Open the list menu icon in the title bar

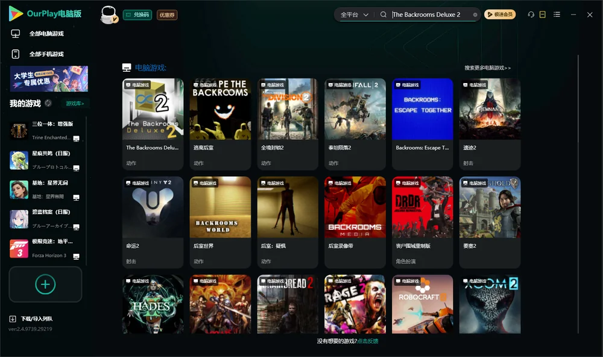[x=557, y=14]
